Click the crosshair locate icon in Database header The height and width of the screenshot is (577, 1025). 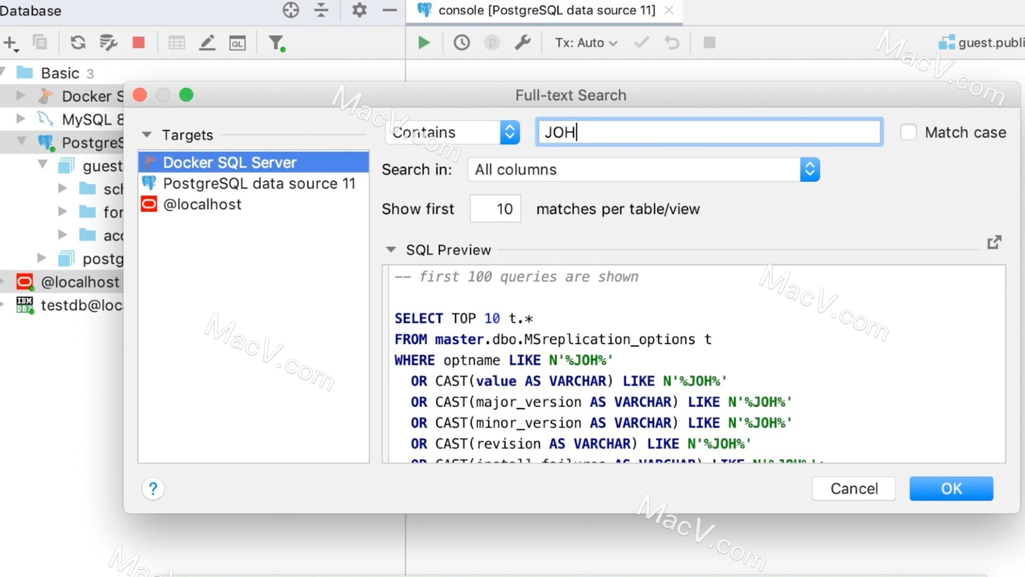pos(291,10)
